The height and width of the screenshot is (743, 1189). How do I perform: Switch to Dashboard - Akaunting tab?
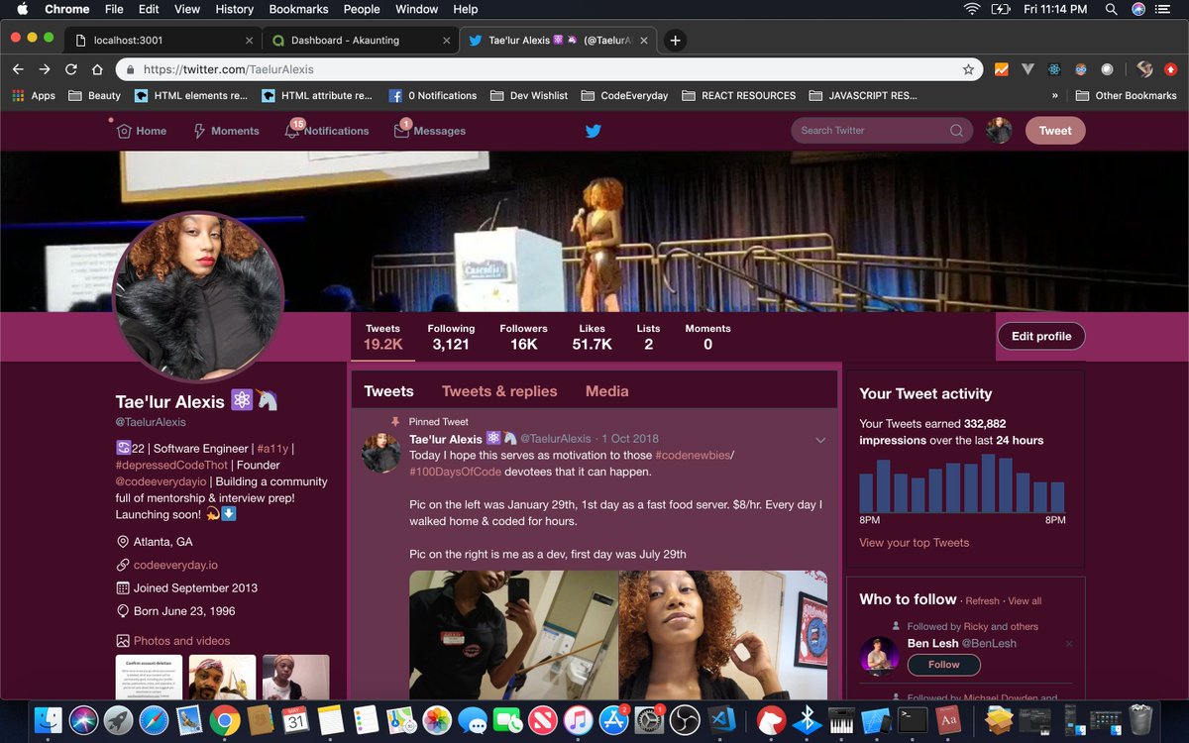[x=360, y=41]
